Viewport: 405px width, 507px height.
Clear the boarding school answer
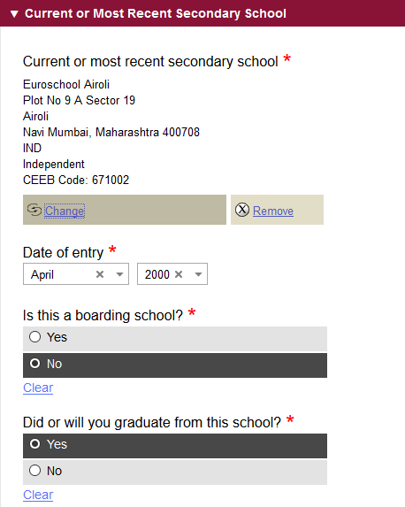(x=38, y=388)
